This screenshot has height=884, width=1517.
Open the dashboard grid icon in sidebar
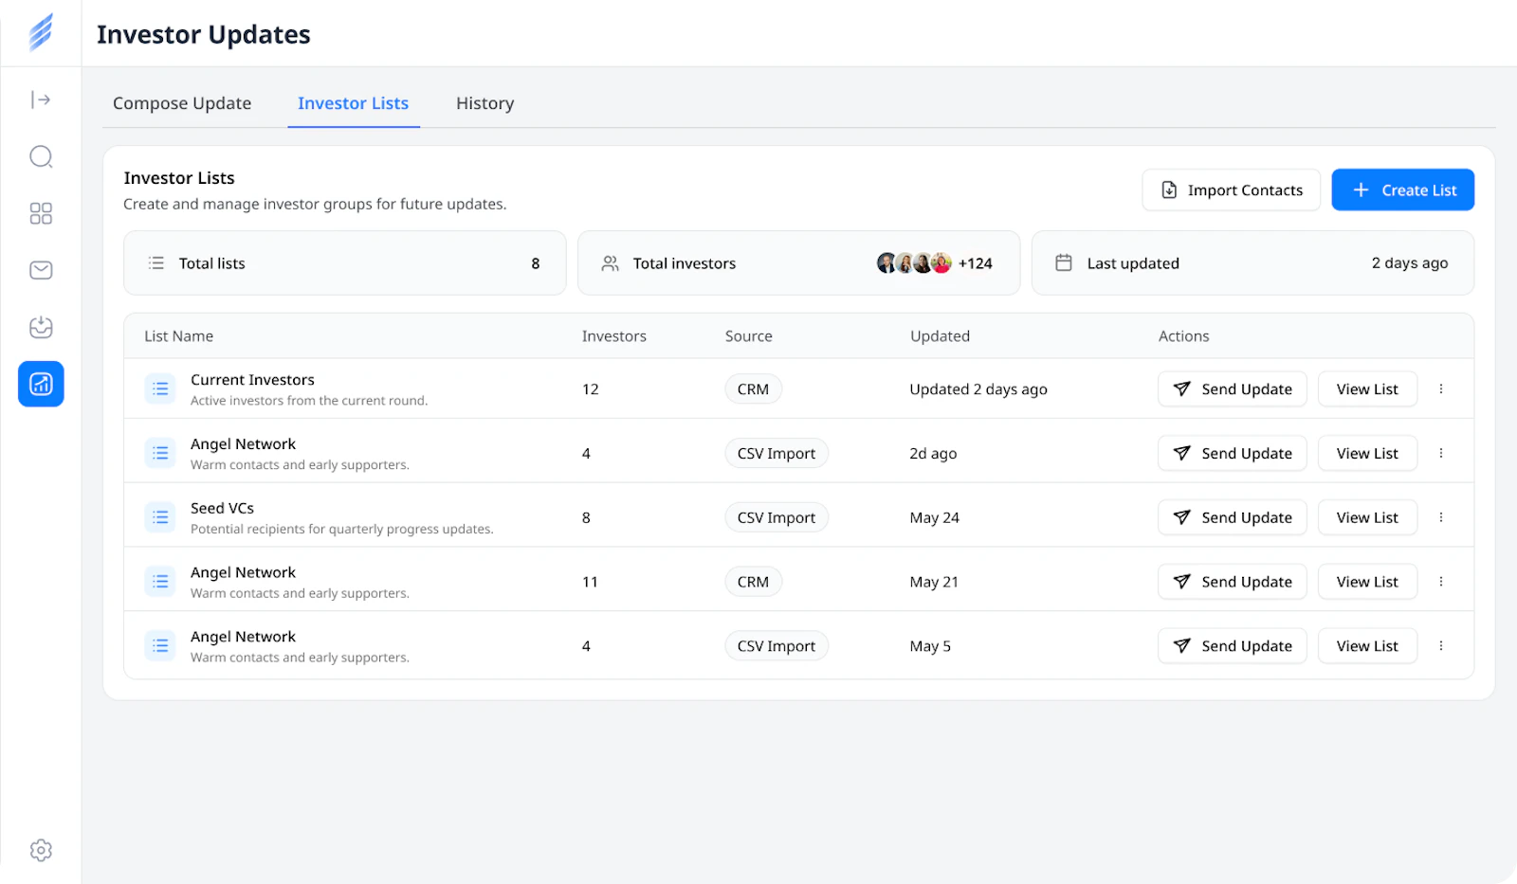click(41, 213)
